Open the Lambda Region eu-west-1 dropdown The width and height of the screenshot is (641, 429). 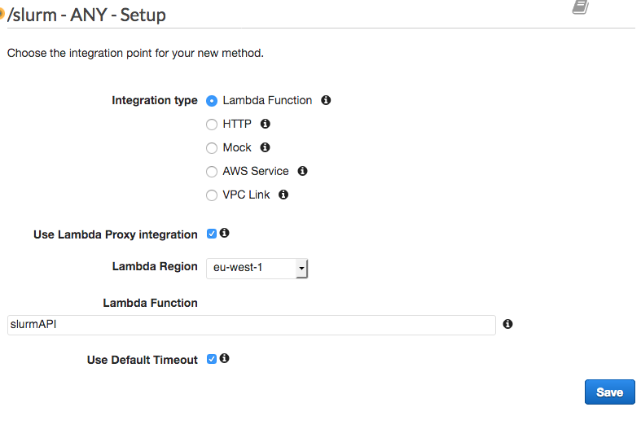(x=256, y=267)
